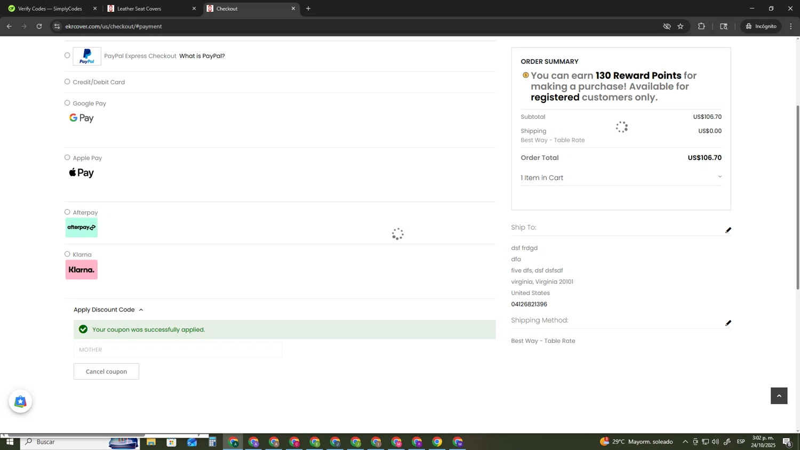Click the PayPal logo icon
800x450 pixels.
point(87,57)
